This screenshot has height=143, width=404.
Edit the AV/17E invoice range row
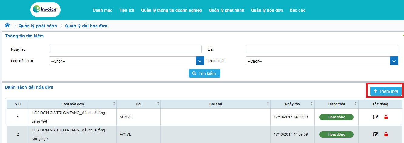pos(376,134)
